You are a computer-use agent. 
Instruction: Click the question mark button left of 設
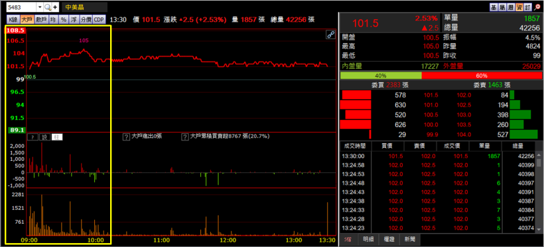tap(33, 137)
